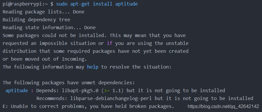
Task: Click the Reading state information line
Action: point(49,27)
